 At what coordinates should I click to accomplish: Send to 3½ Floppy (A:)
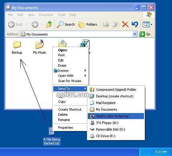pyautogui.click(x=116, y=123)
